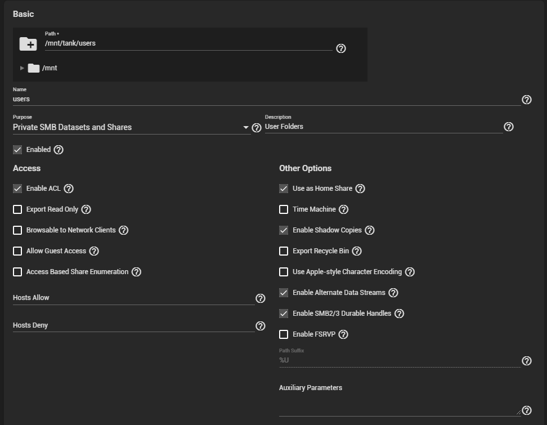Uncheck the Enabled checkbox
This screenshot has width=547, height=425.
pos(17,150)
